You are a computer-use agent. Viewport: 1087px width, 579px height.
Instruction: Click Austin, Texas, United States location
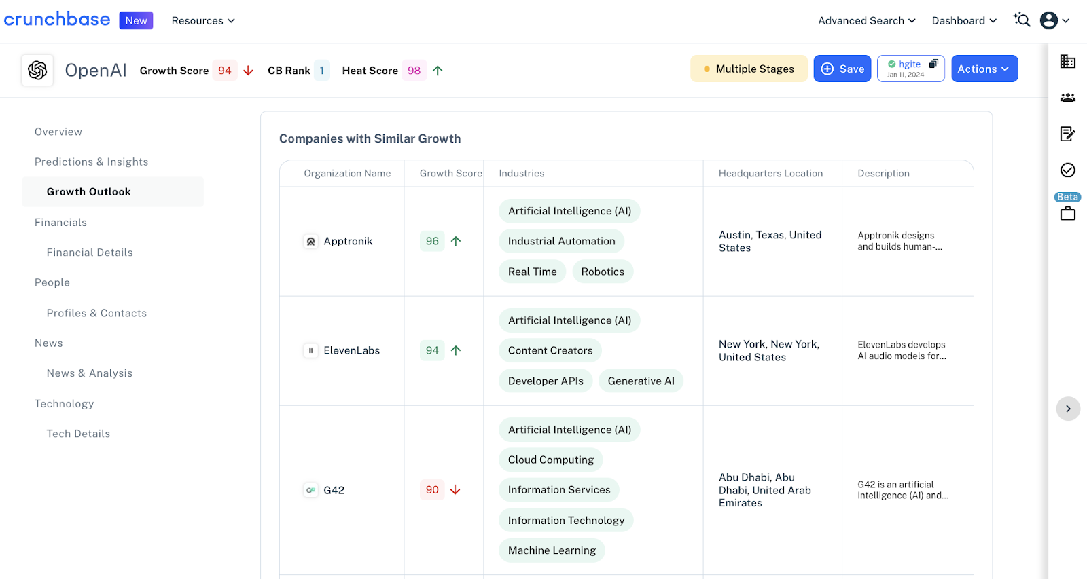point(770,241)
